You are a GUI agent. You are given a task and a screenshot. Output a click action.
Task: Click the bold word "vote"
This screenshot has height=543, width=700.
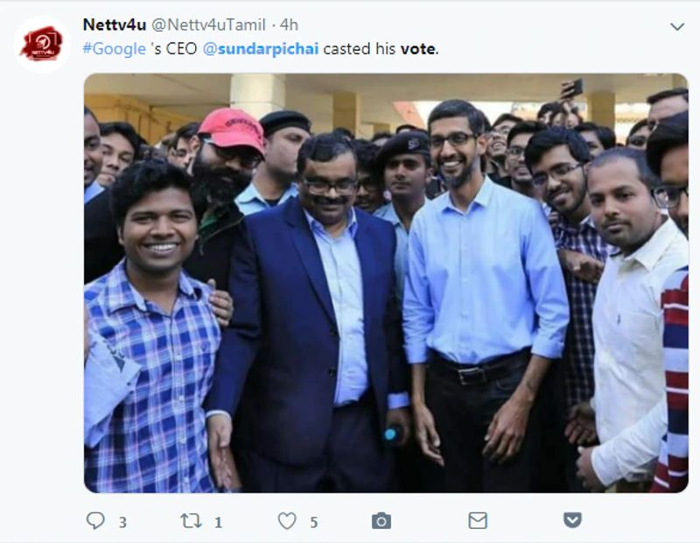click(417, 49)
